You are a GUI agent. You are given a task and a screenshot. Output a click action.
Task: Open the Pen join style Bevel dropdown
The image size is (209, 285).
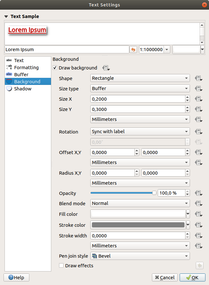[140, 256]
